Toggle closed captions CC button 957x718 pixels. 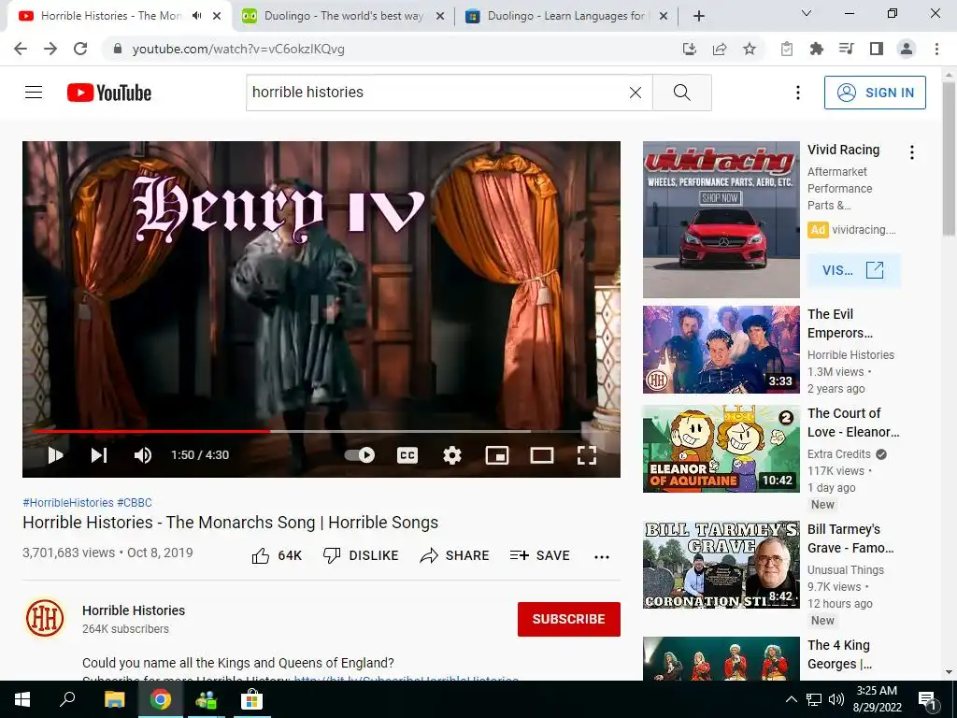[x=407, y=455]
